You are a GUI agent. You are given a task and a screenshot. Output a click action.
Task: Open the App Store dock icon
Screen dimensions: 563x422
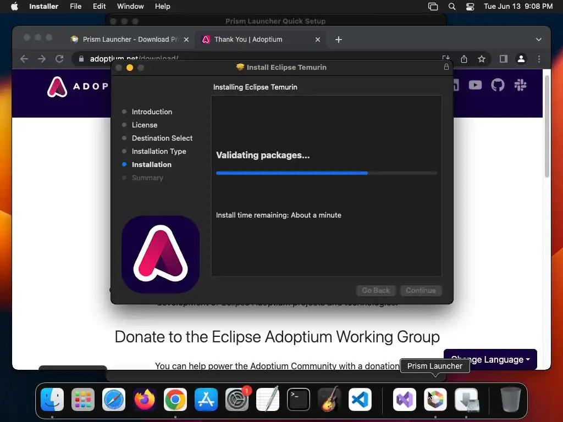206,399
